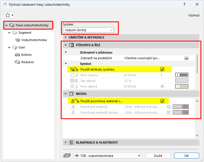
Task: Click the Model panel scroll up arrow
Action: [x=197, y=101]
